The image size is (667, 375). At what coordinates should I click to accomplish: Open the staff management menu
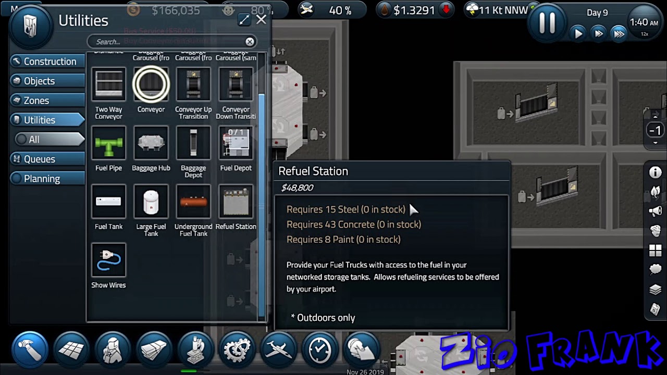pos(113,349)
